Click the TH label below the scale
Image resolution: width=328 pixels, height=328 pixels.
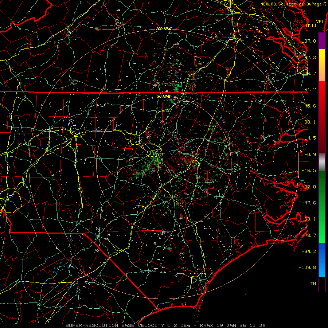pos(313,284)
